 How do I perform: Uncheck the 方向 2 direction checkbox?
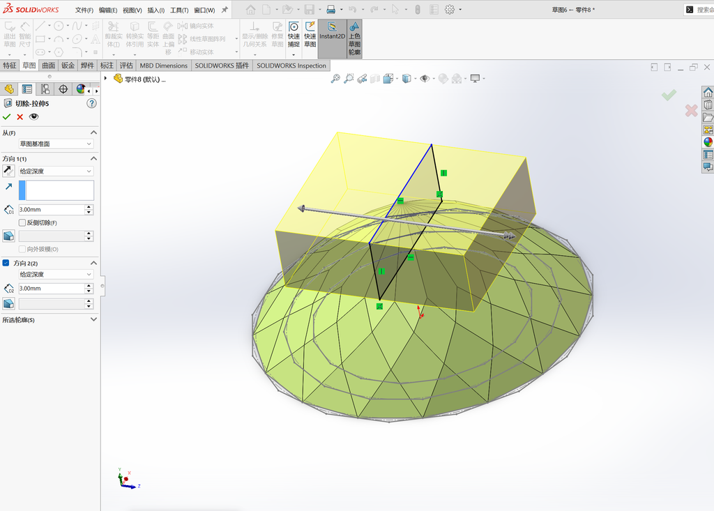pyautogui.click(x=6, y=263)
